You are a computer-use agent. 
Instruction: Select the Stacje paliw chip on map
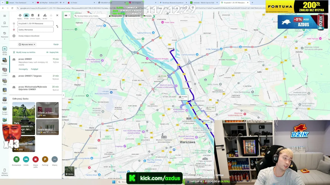tap(115, 16)
